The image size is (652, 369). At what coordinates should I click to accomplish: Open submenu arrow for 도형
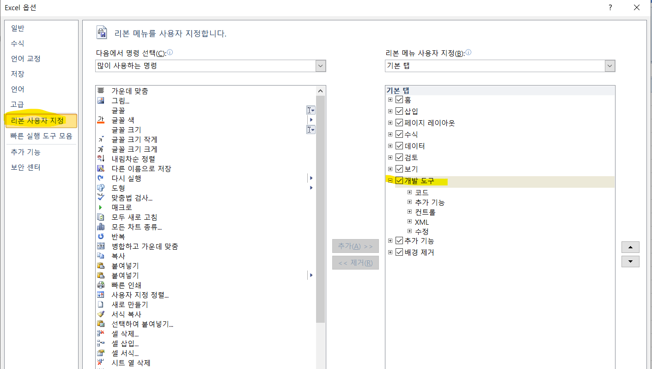coord(311,188)
